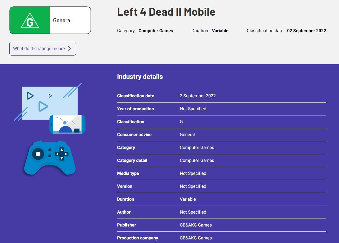Click the 'Author' row label

124,212
